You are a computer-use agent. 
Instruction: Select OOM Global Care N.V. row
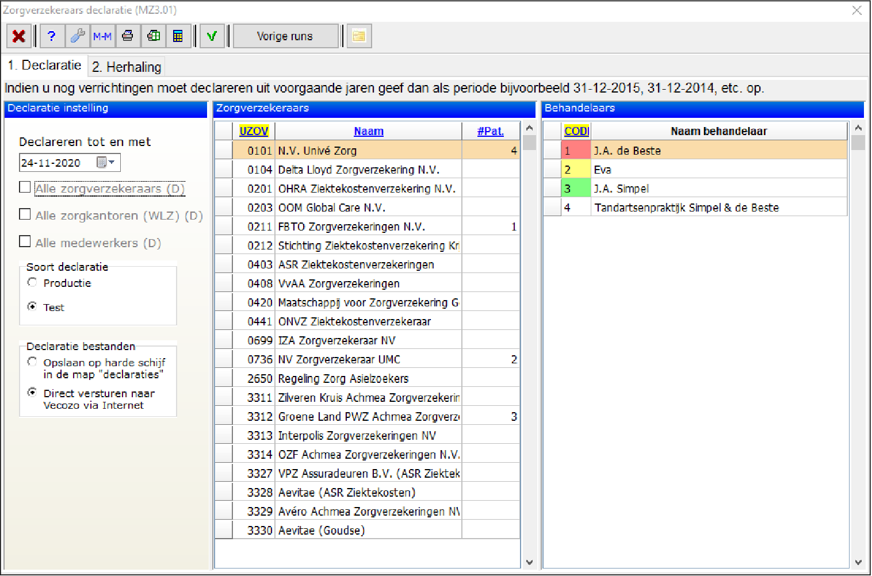point(369,208)
